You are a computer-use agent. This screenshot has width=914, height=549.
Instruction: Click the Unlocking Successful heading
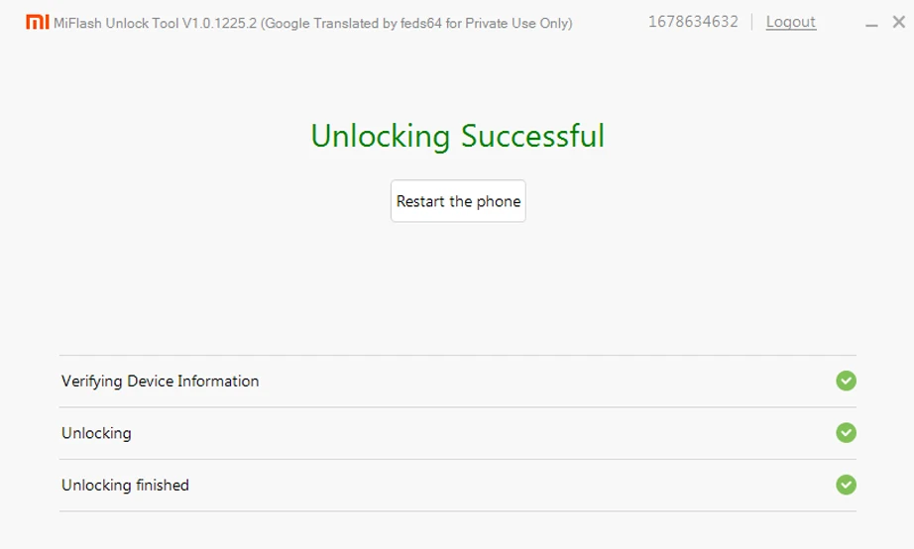pyautogui.click(x=458, y=137)
